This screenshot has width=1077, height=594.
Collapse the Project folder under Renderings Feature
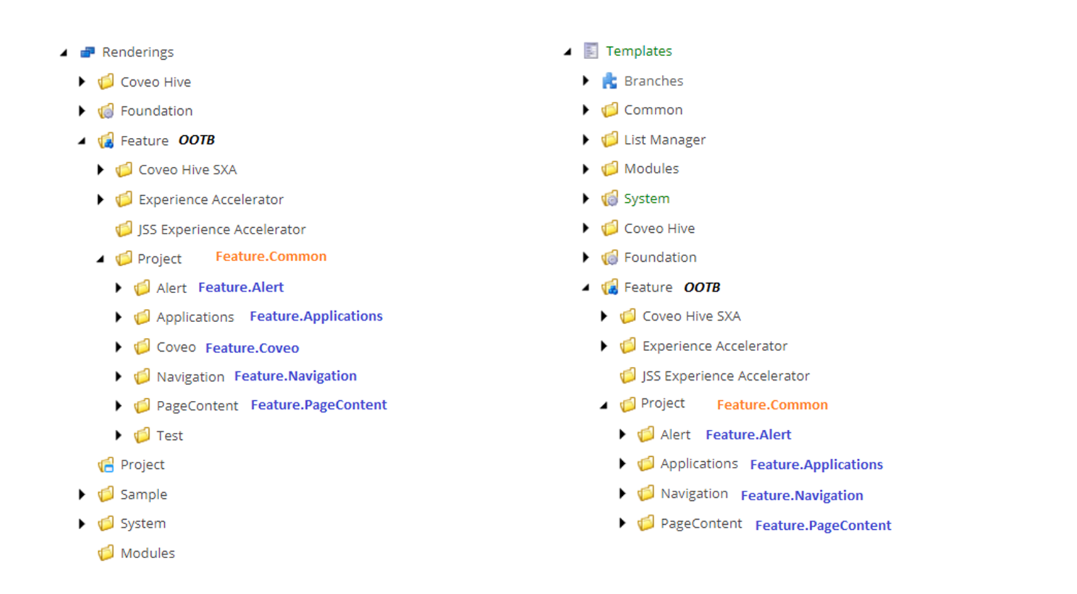tap(100, 259)
